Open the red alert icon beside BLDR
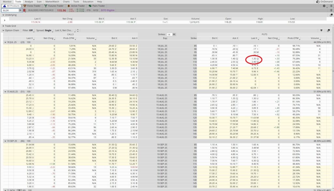Screen dimensions: 334x191 point(24,10)
